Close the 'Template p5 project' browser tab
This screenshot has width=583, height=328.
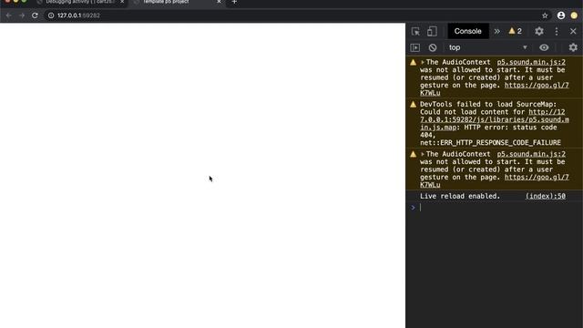click(x=219, y=2)
